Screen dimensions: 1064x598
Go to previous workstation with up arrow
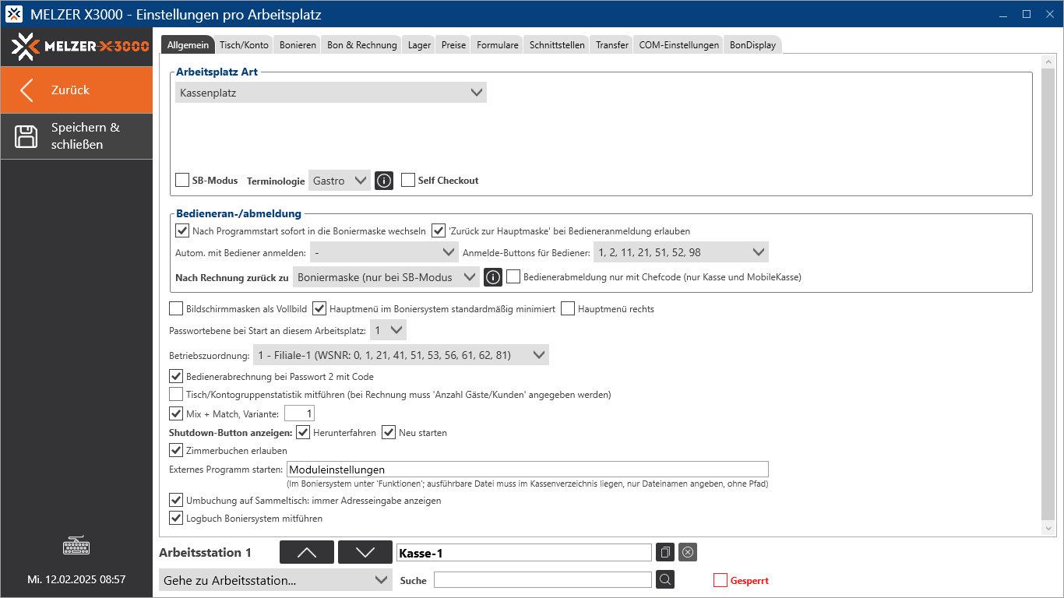click(307, 552)
